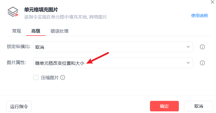Viewport: 216px width, 113px height.
Task: Confirm with the red 确定 button
Action: (x=164, y=106)
